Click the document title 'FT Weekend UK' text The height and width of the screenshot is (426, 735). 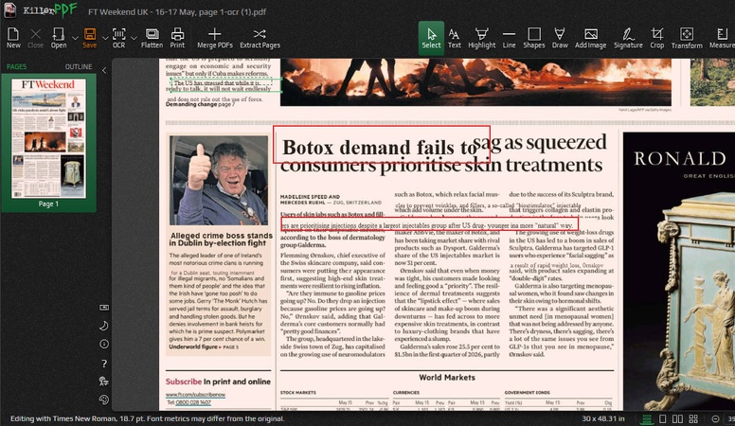click(x=177, y=11)
